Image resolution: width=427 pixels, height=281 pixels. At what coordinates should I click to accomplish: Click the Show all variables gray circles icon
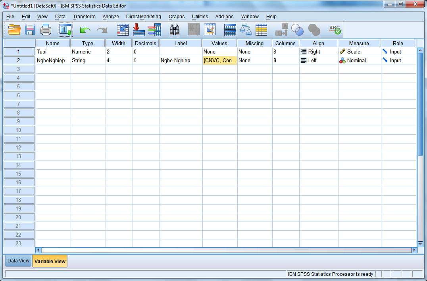click(x=314, y=30)
